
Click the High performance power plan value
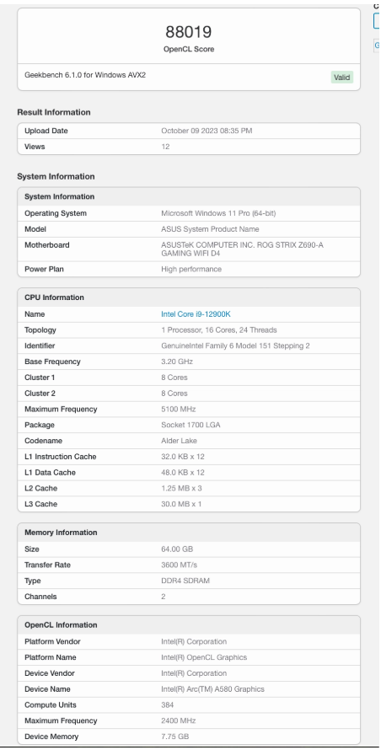[191, 269]
